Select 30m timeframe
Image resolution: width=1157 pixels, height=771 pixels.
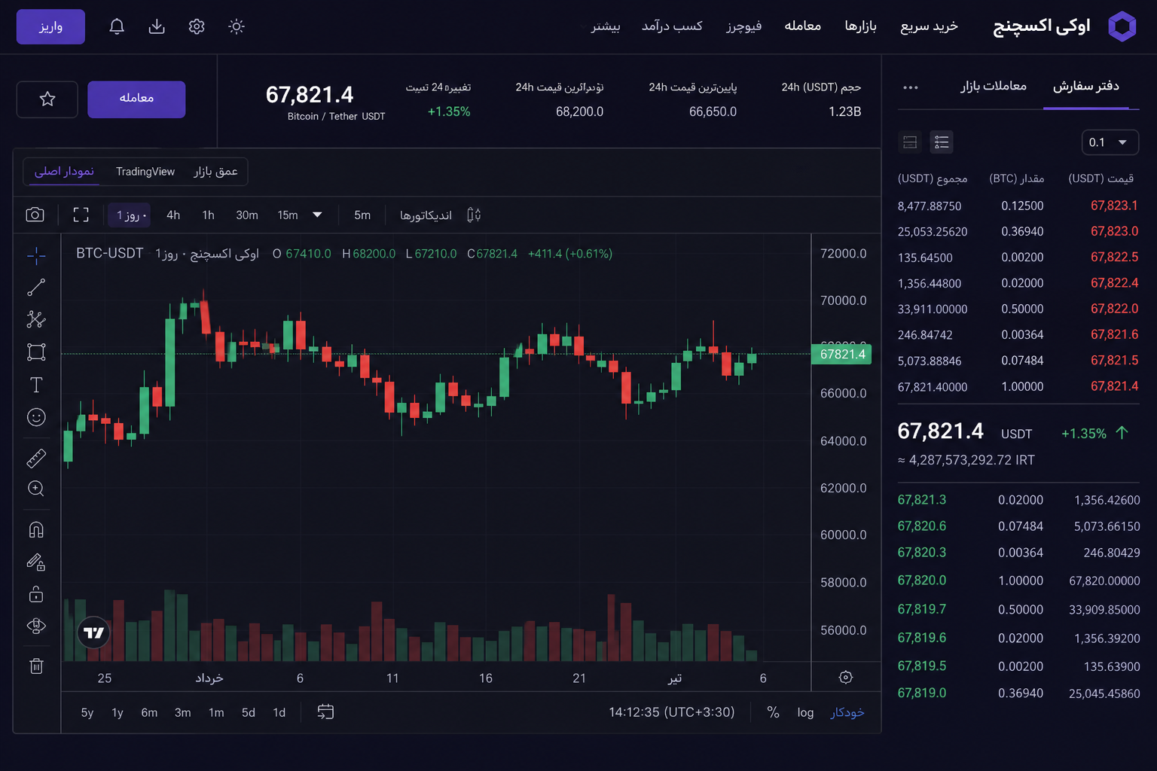point(247,215)
